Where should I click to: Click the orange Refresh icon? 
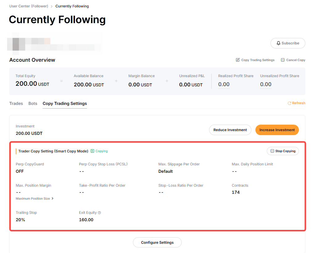[x=289, y=103]
